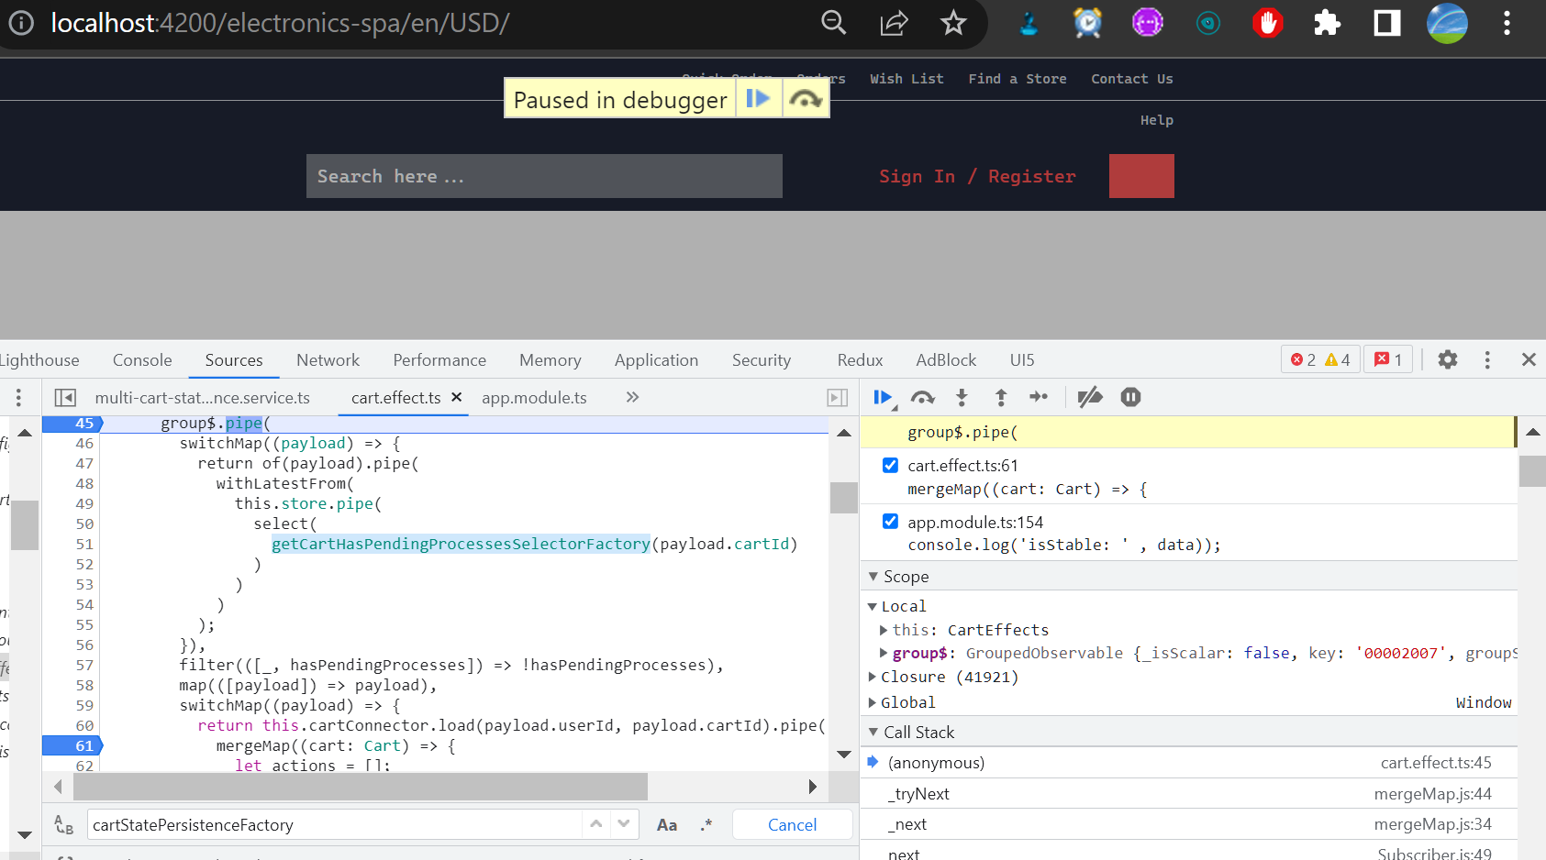The width and height of the screenshot is (1546, 860).
Task: Step into next function call
Action: pyautogui.click(x=962, y=397)
